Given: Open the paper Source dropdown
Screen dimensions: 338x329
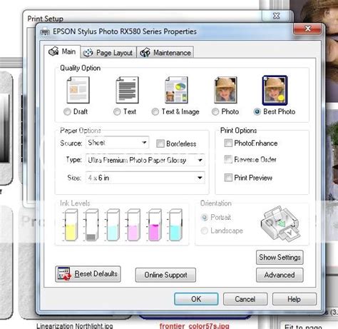Looking at the screenshot, I should (x=118, y=143).
